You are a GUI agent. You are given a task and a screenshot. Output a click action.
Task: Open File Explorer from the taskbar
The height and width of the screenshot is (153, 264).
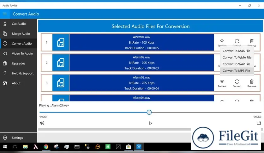tap(26, 147)
